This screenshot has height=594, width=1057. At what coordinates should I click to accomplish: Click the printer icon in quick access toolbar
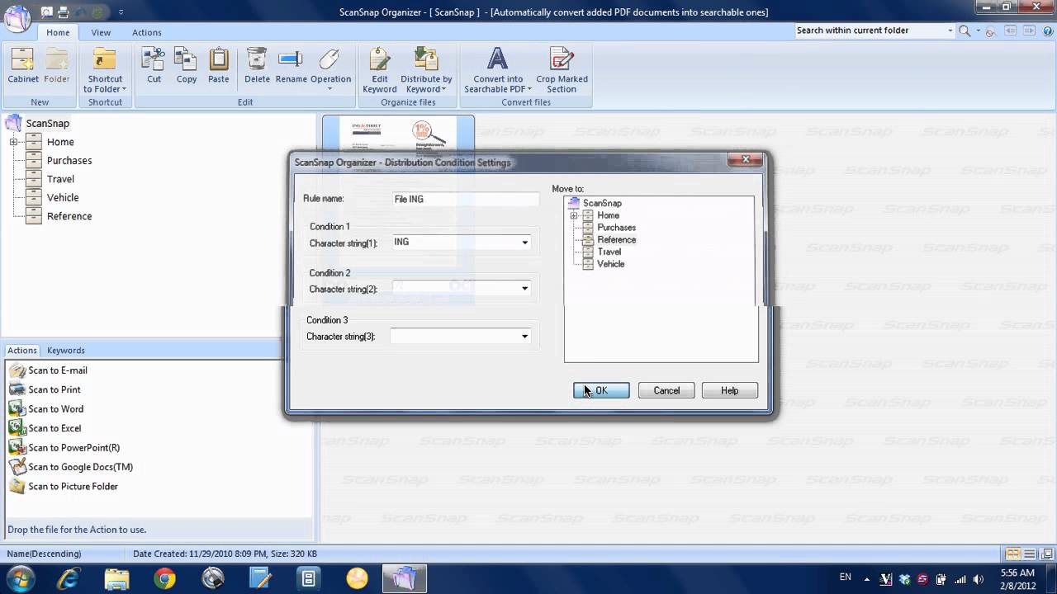coord(64,12)
